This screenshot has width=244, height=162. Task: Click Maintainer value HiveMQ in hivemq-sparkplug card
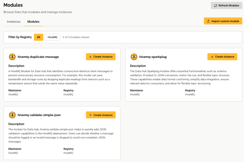135,95
